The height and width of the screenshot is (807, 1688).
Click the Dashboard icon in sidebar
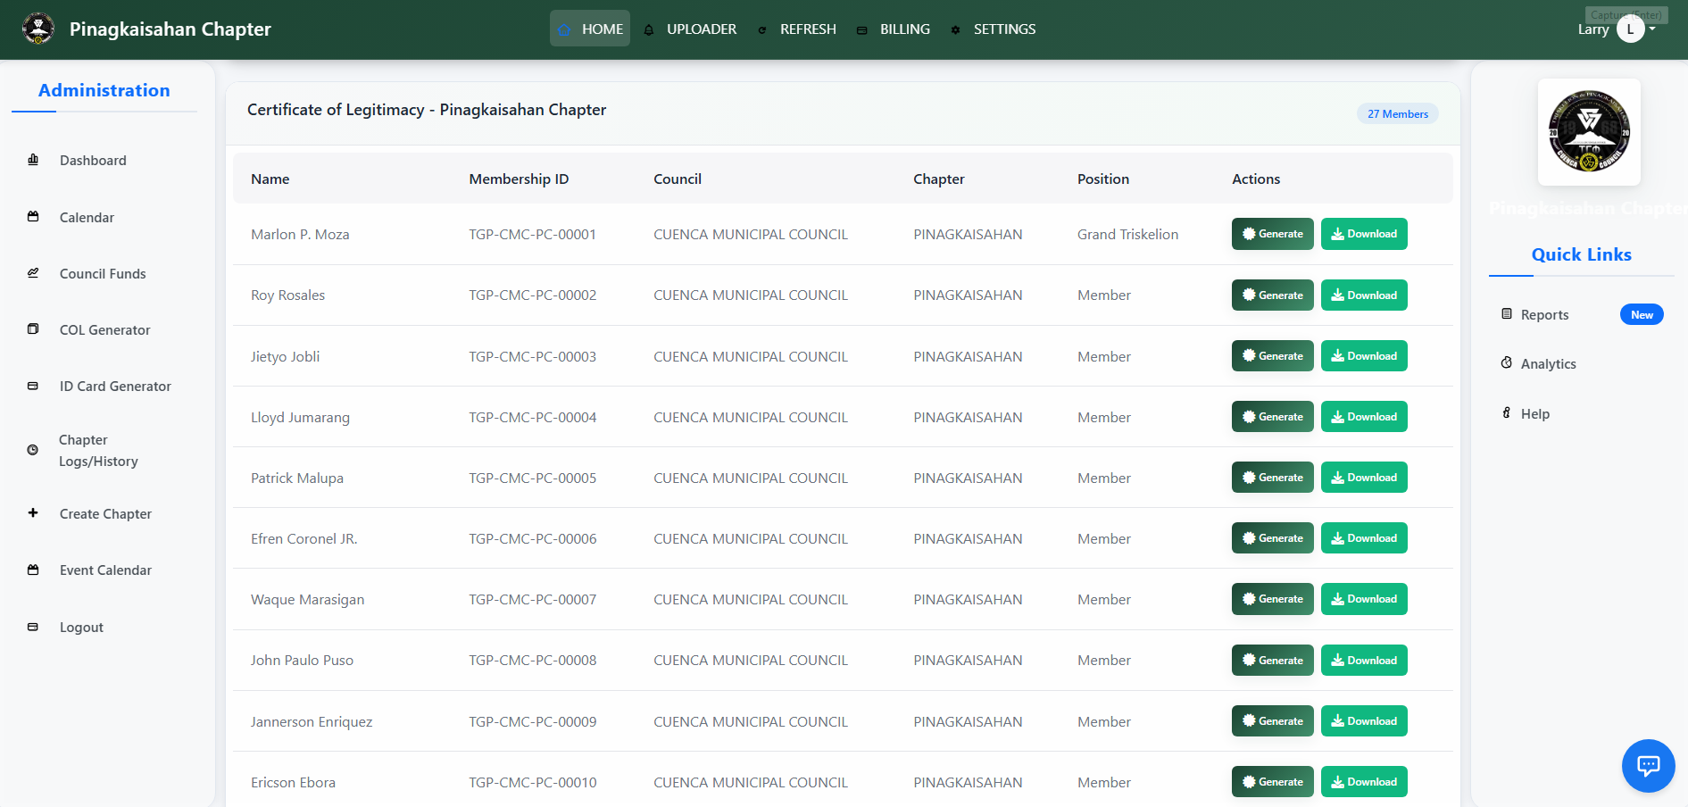click(x=33, y=160)
